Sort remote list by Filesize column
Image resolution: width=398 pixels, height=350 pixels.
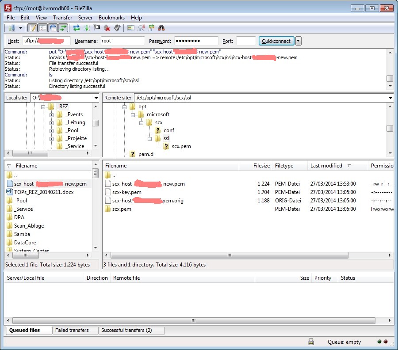(255, 166)
